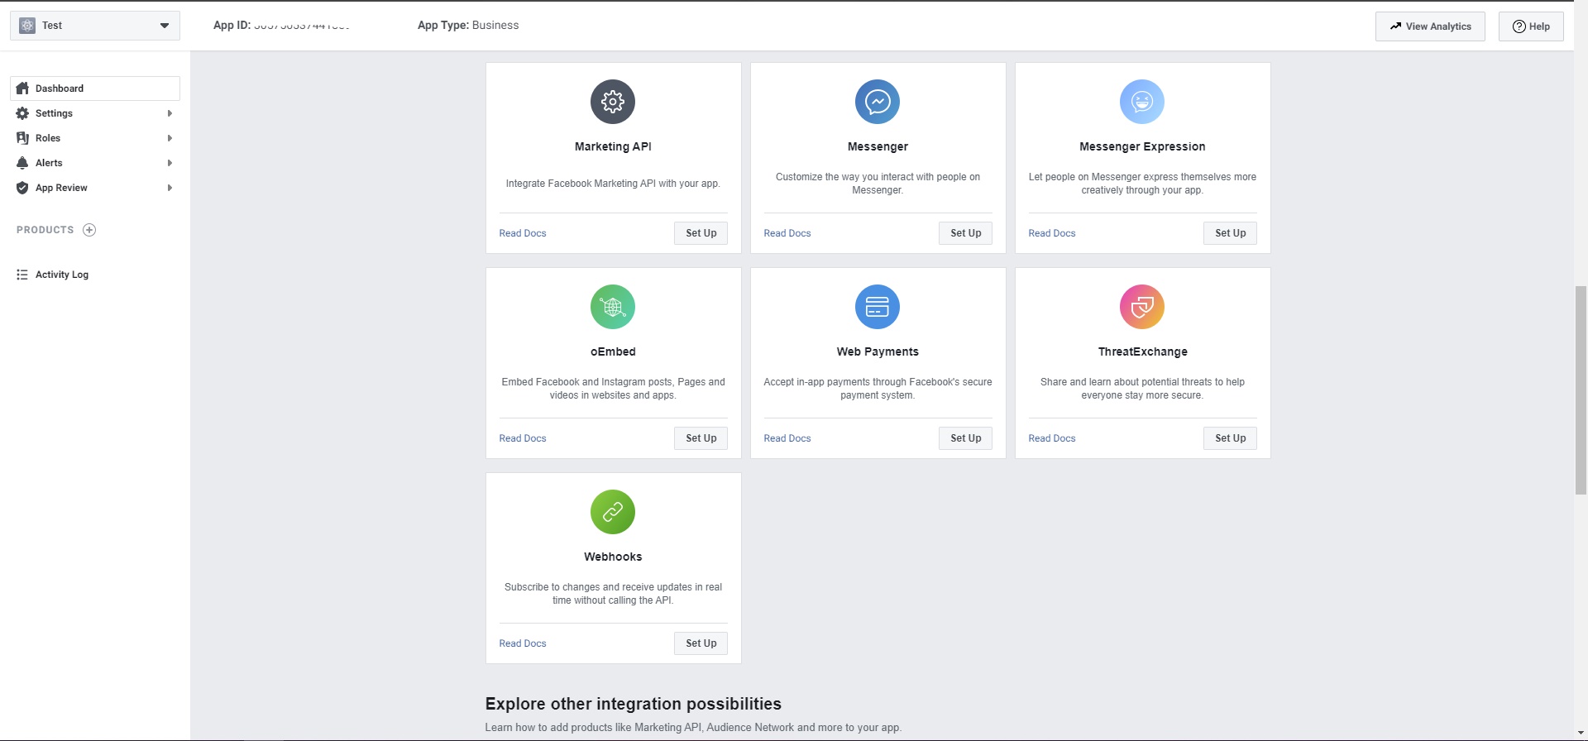Image resolution: width=1588 pixels, height=741 pixels.
Task: Click the ThreatExchange shield icon
Action: (x=1141, y=307)
